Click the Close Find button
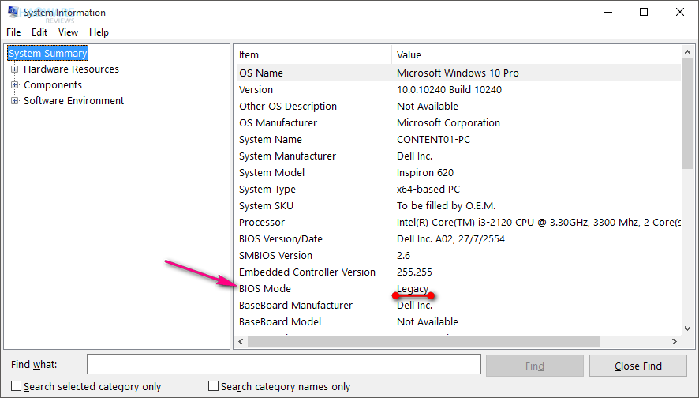 point(637,366)
